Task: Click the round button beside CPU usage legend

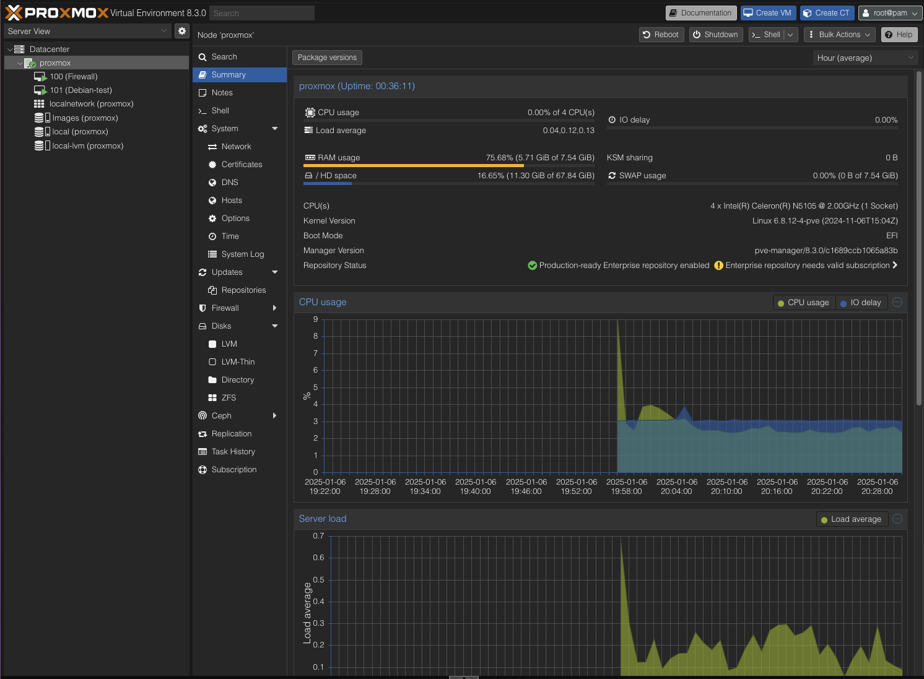Action: (897, 302)
